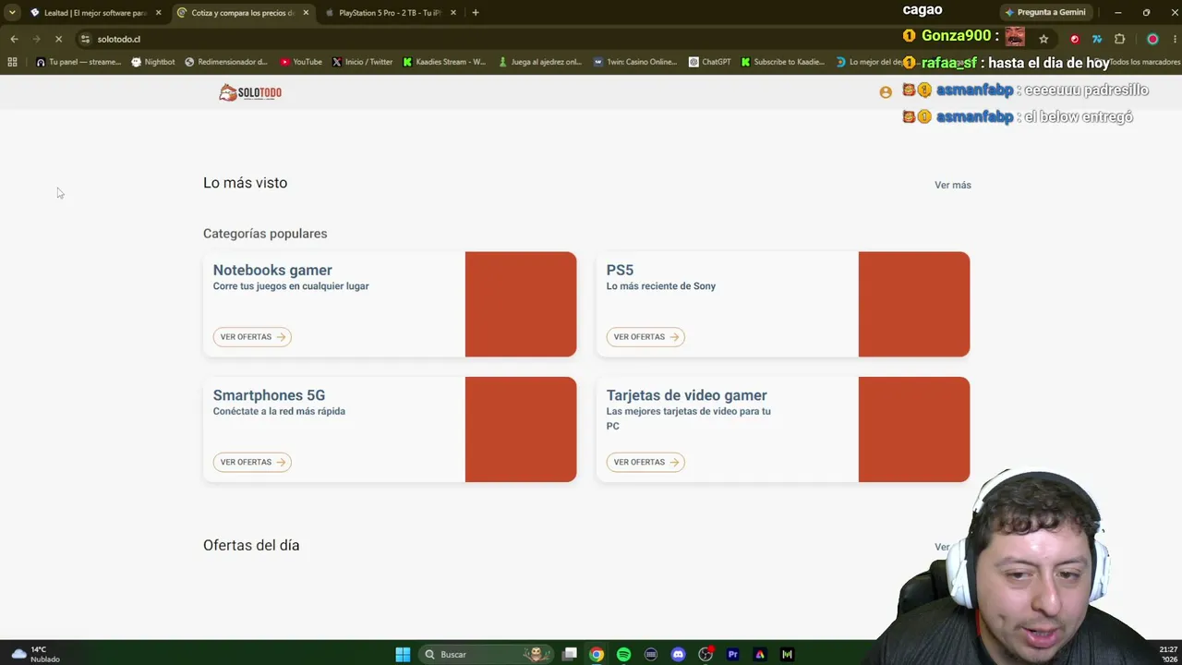Open the browser extensions puzzle icon
Viewport: 1182px width, 665px height.
(x=1120, y=39)
